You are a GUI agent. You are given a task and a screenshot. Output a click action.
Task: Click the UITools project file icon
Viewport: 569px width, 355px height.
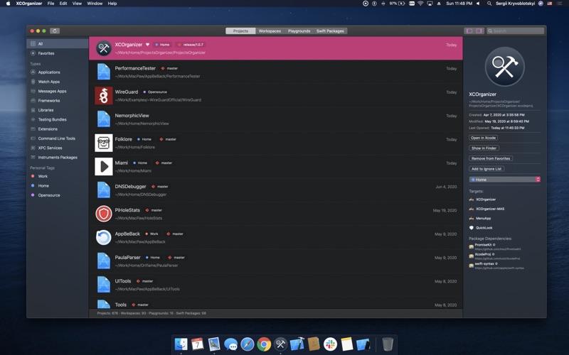[x=103, y=285]
